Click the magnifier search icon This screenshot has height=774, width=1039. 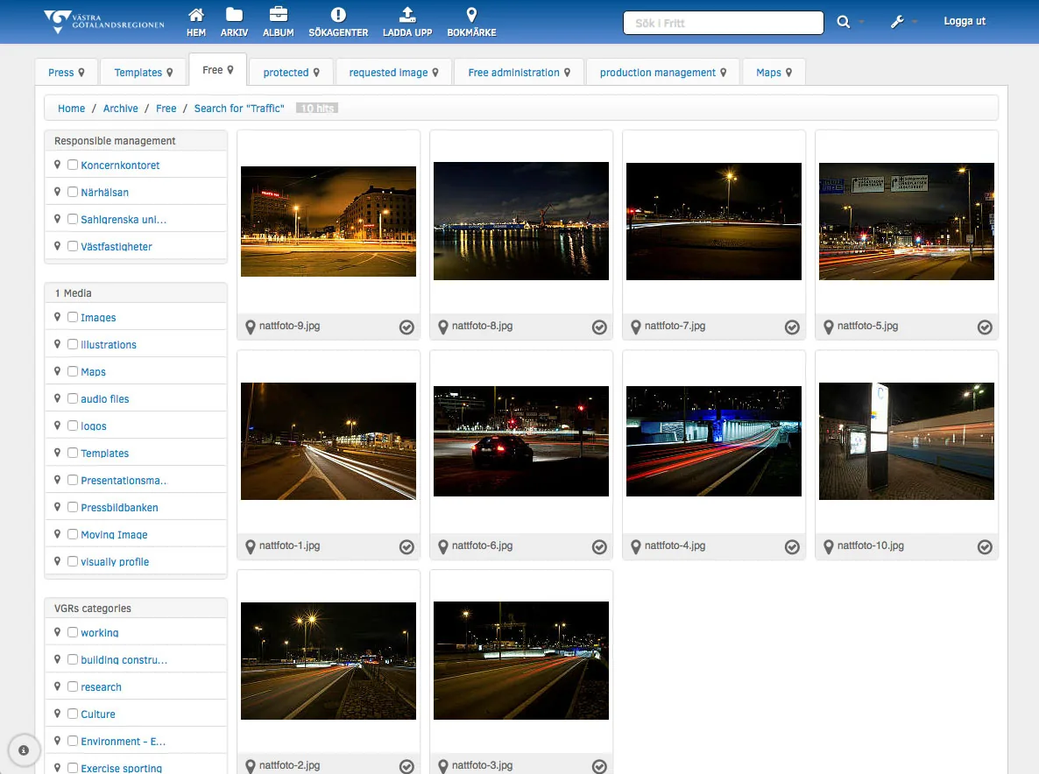[843, 22]
